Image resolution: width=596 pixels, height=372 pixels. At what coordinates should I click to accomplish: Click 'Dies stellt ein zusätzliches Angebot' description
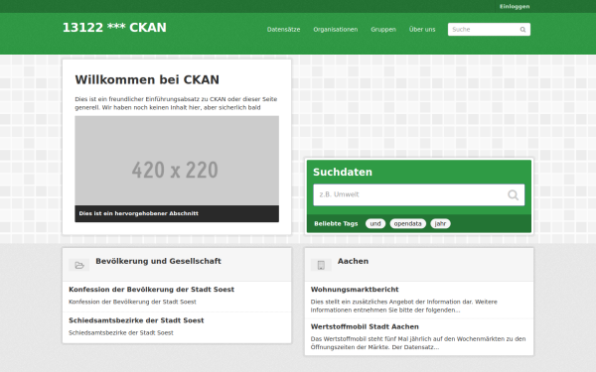[403, 306]
